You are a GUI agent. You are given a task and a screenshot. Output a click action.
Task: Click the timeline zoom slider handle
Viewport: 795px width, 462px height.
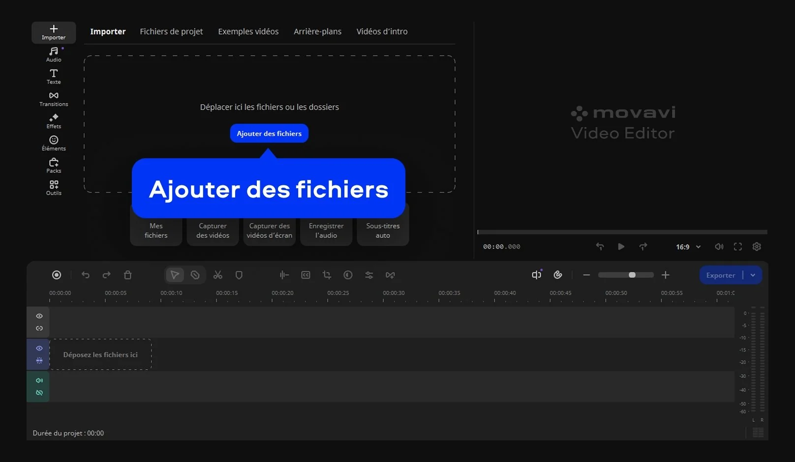[632, 275]
